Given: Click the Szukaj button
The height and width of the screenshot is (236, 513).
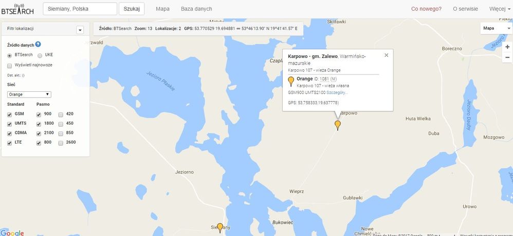Looking at the screenshot, I should (x=132, y=9).
